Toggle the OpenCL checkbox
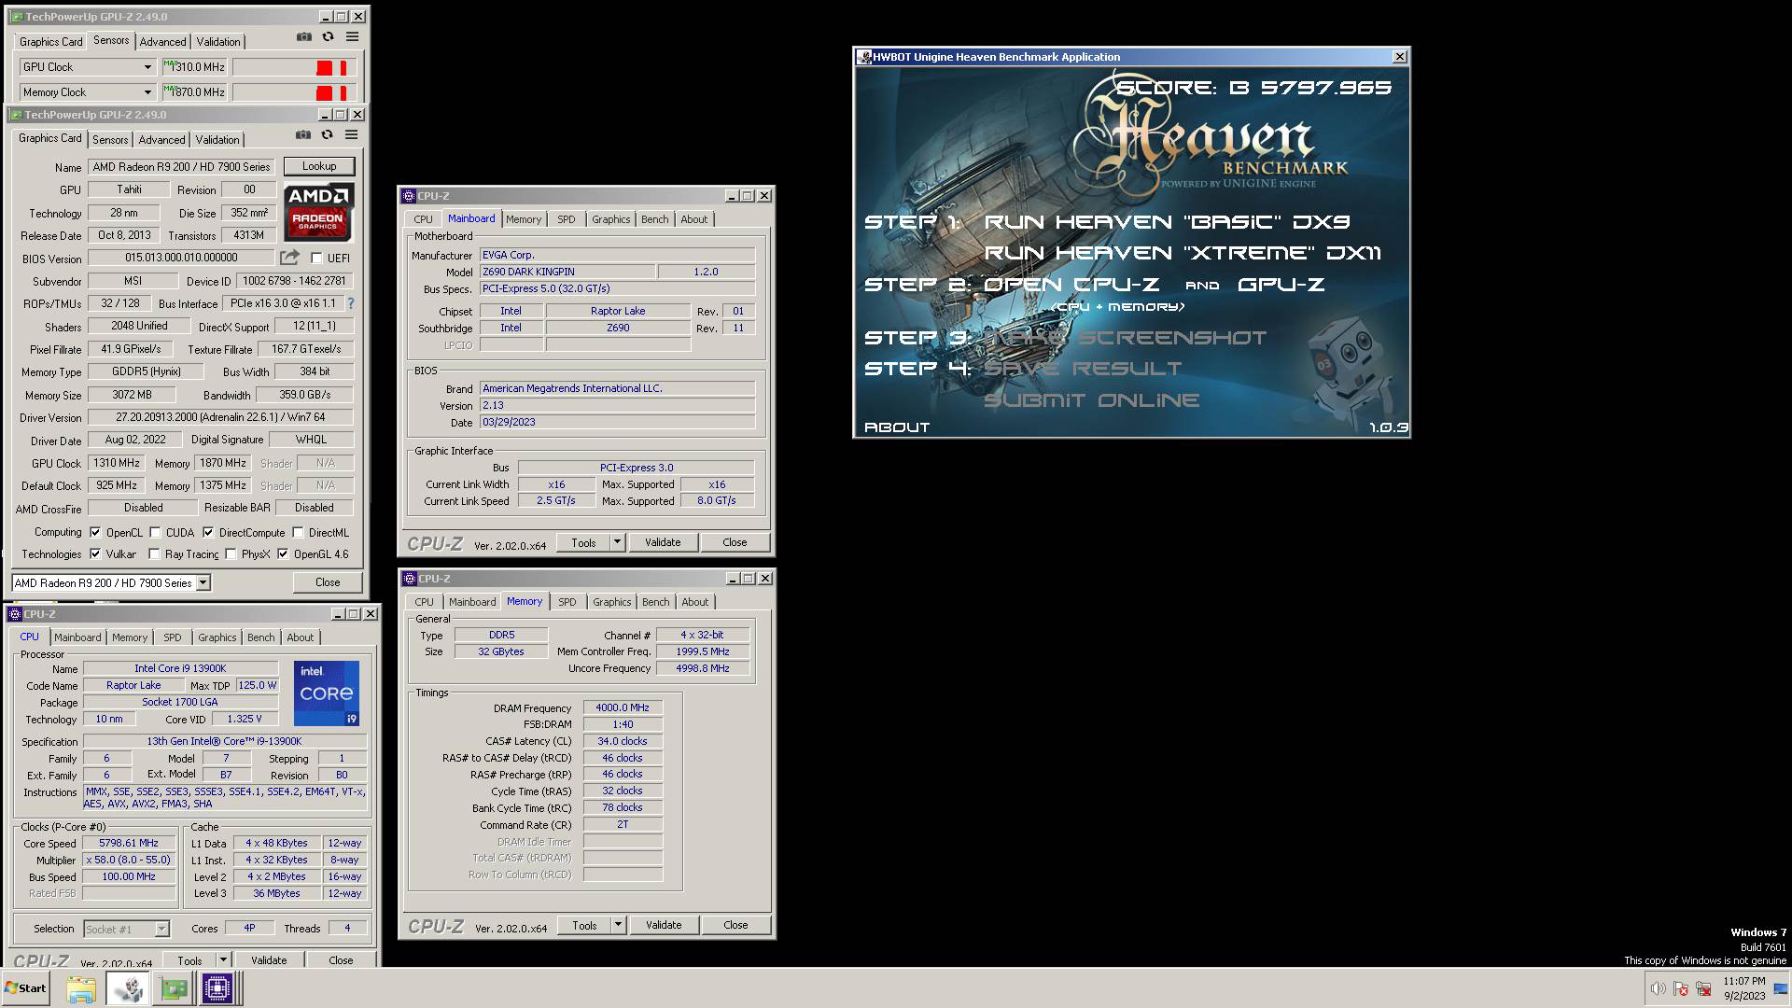 pyautogui.click(x=95, y=533)
